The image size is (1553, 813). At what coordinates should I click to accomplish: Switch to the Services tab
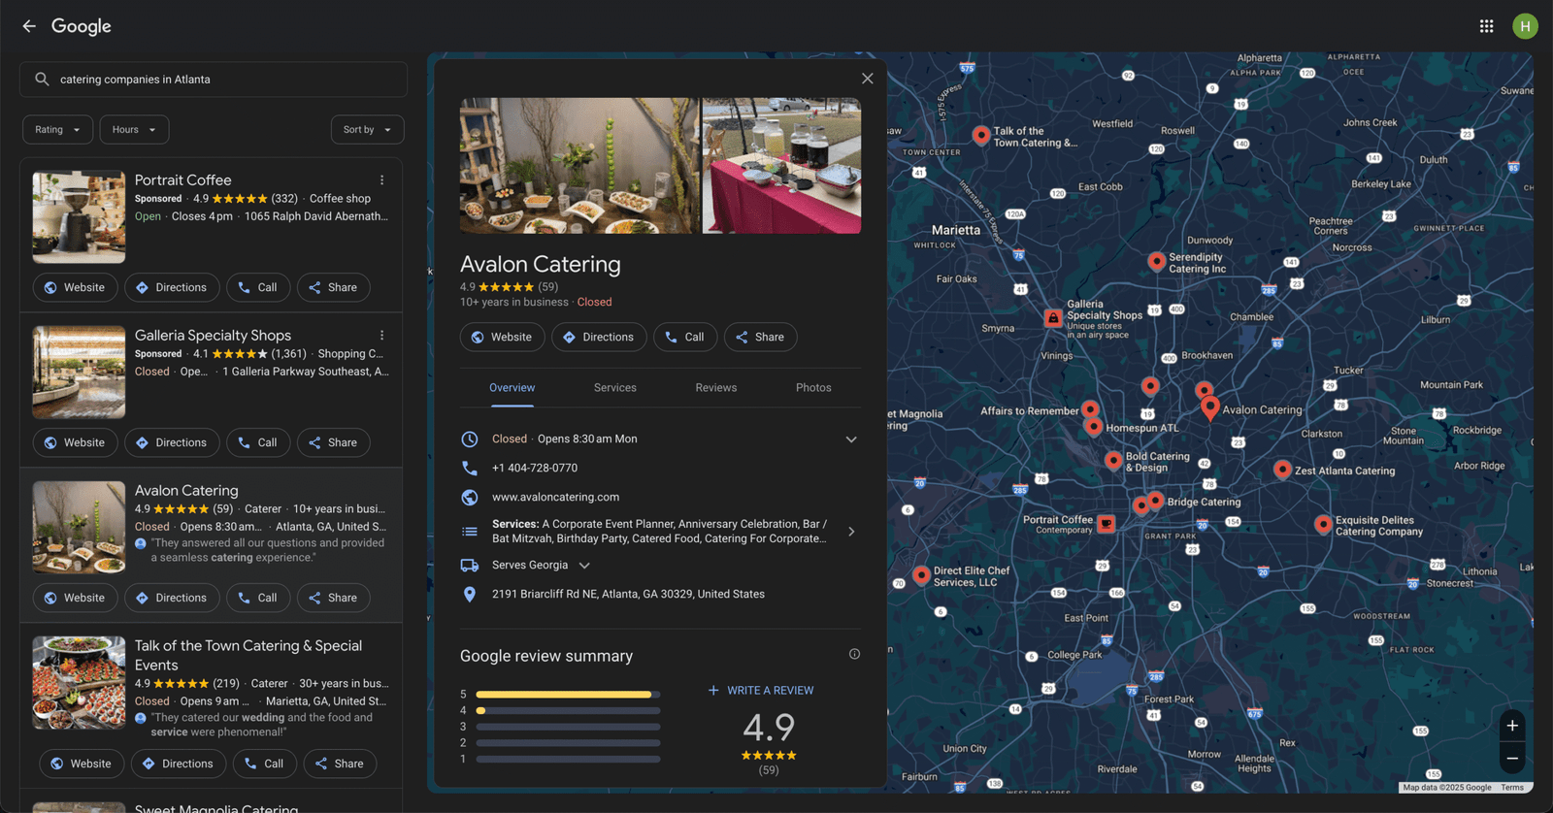click(615, 388)
